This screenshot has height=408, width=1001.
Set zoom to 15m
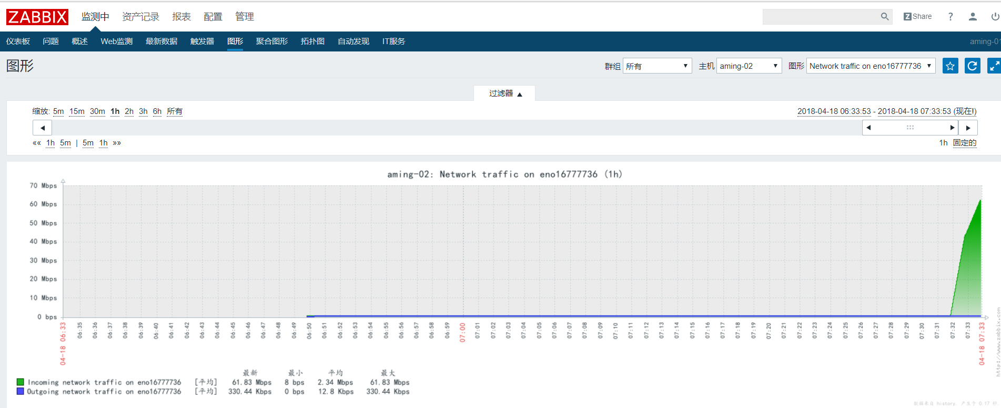point(77,111)
